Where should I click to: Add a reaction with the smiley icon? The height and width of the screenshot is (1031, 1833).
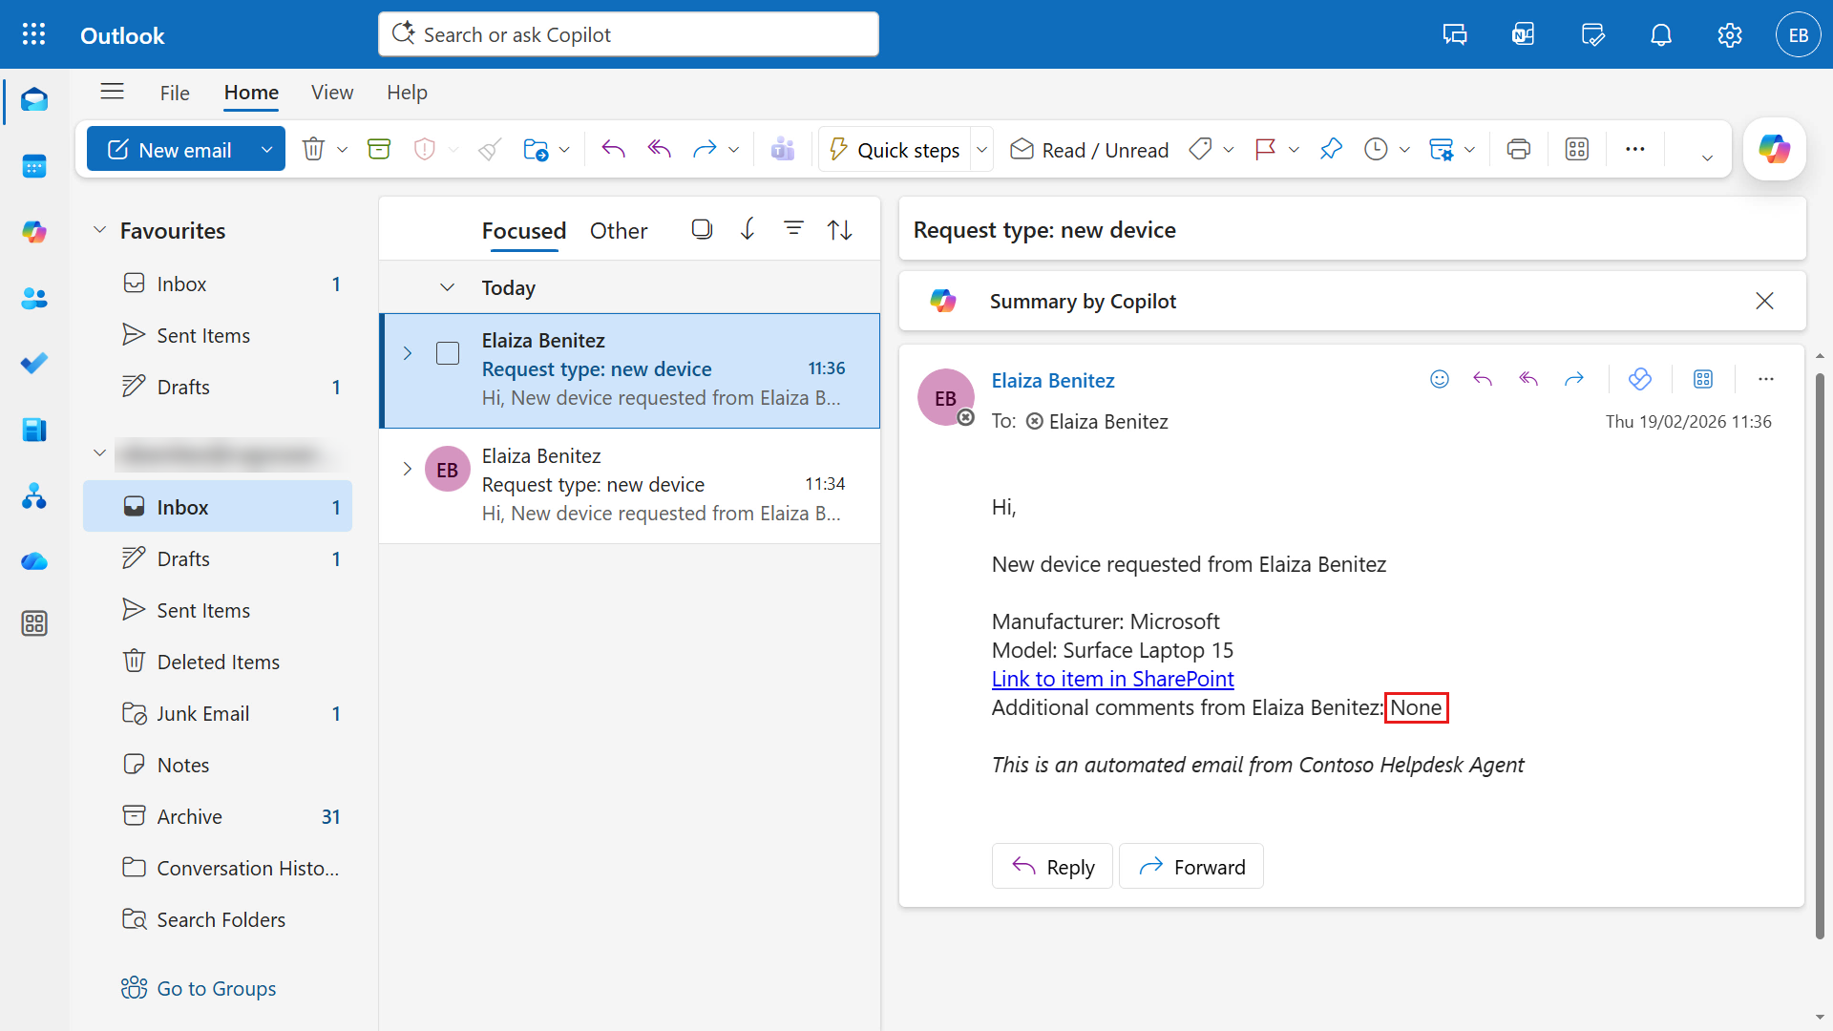[1439, 378]
